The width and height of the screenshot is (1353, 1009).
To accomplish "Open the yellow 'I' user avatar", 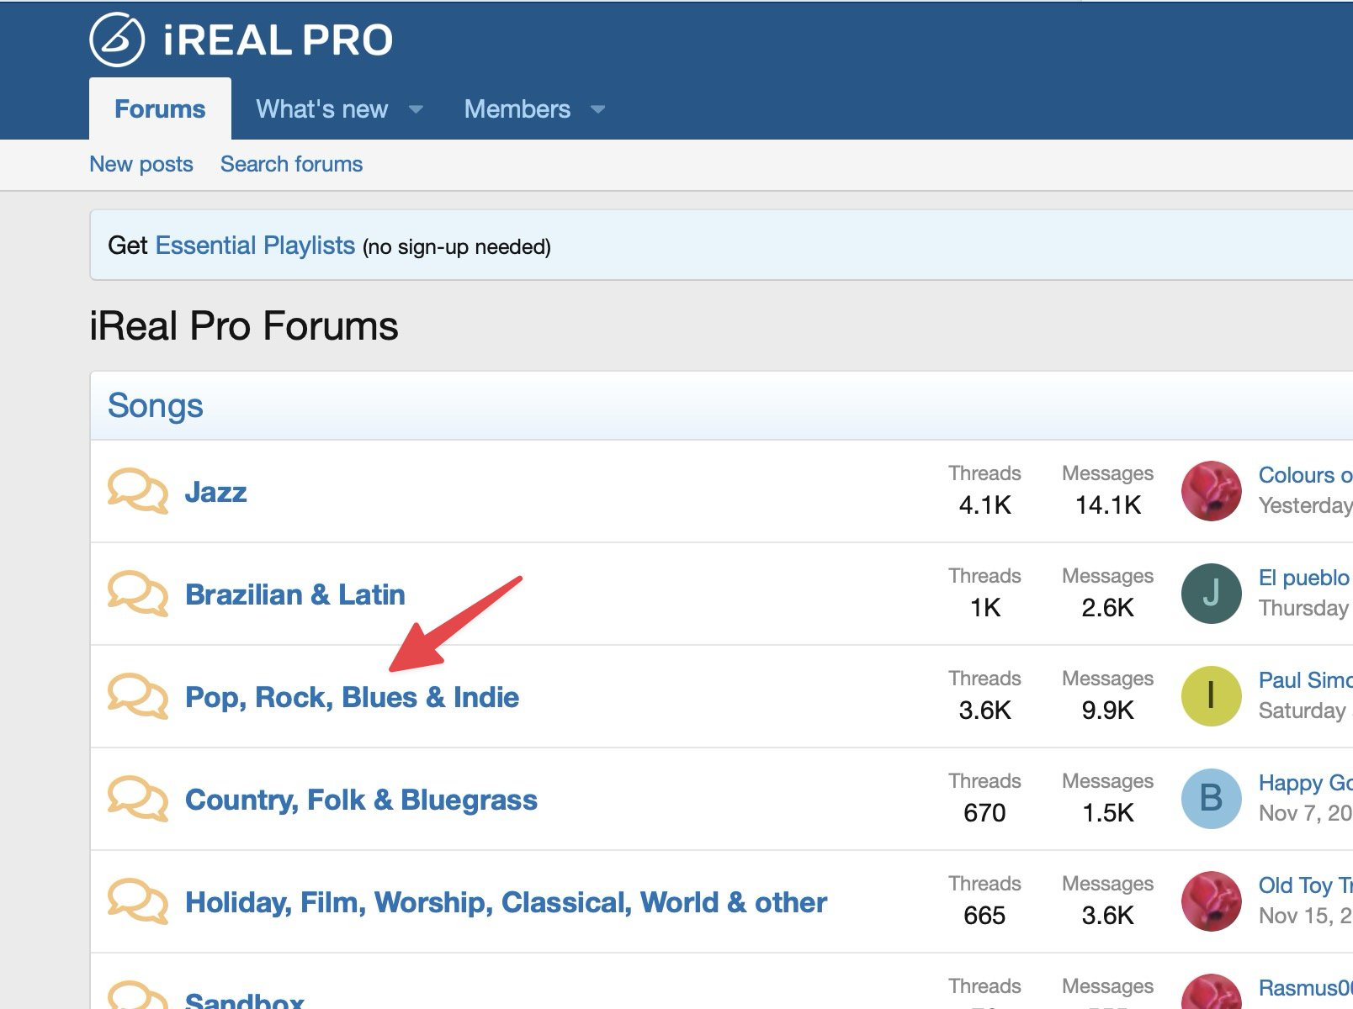I will point(1211,696).
